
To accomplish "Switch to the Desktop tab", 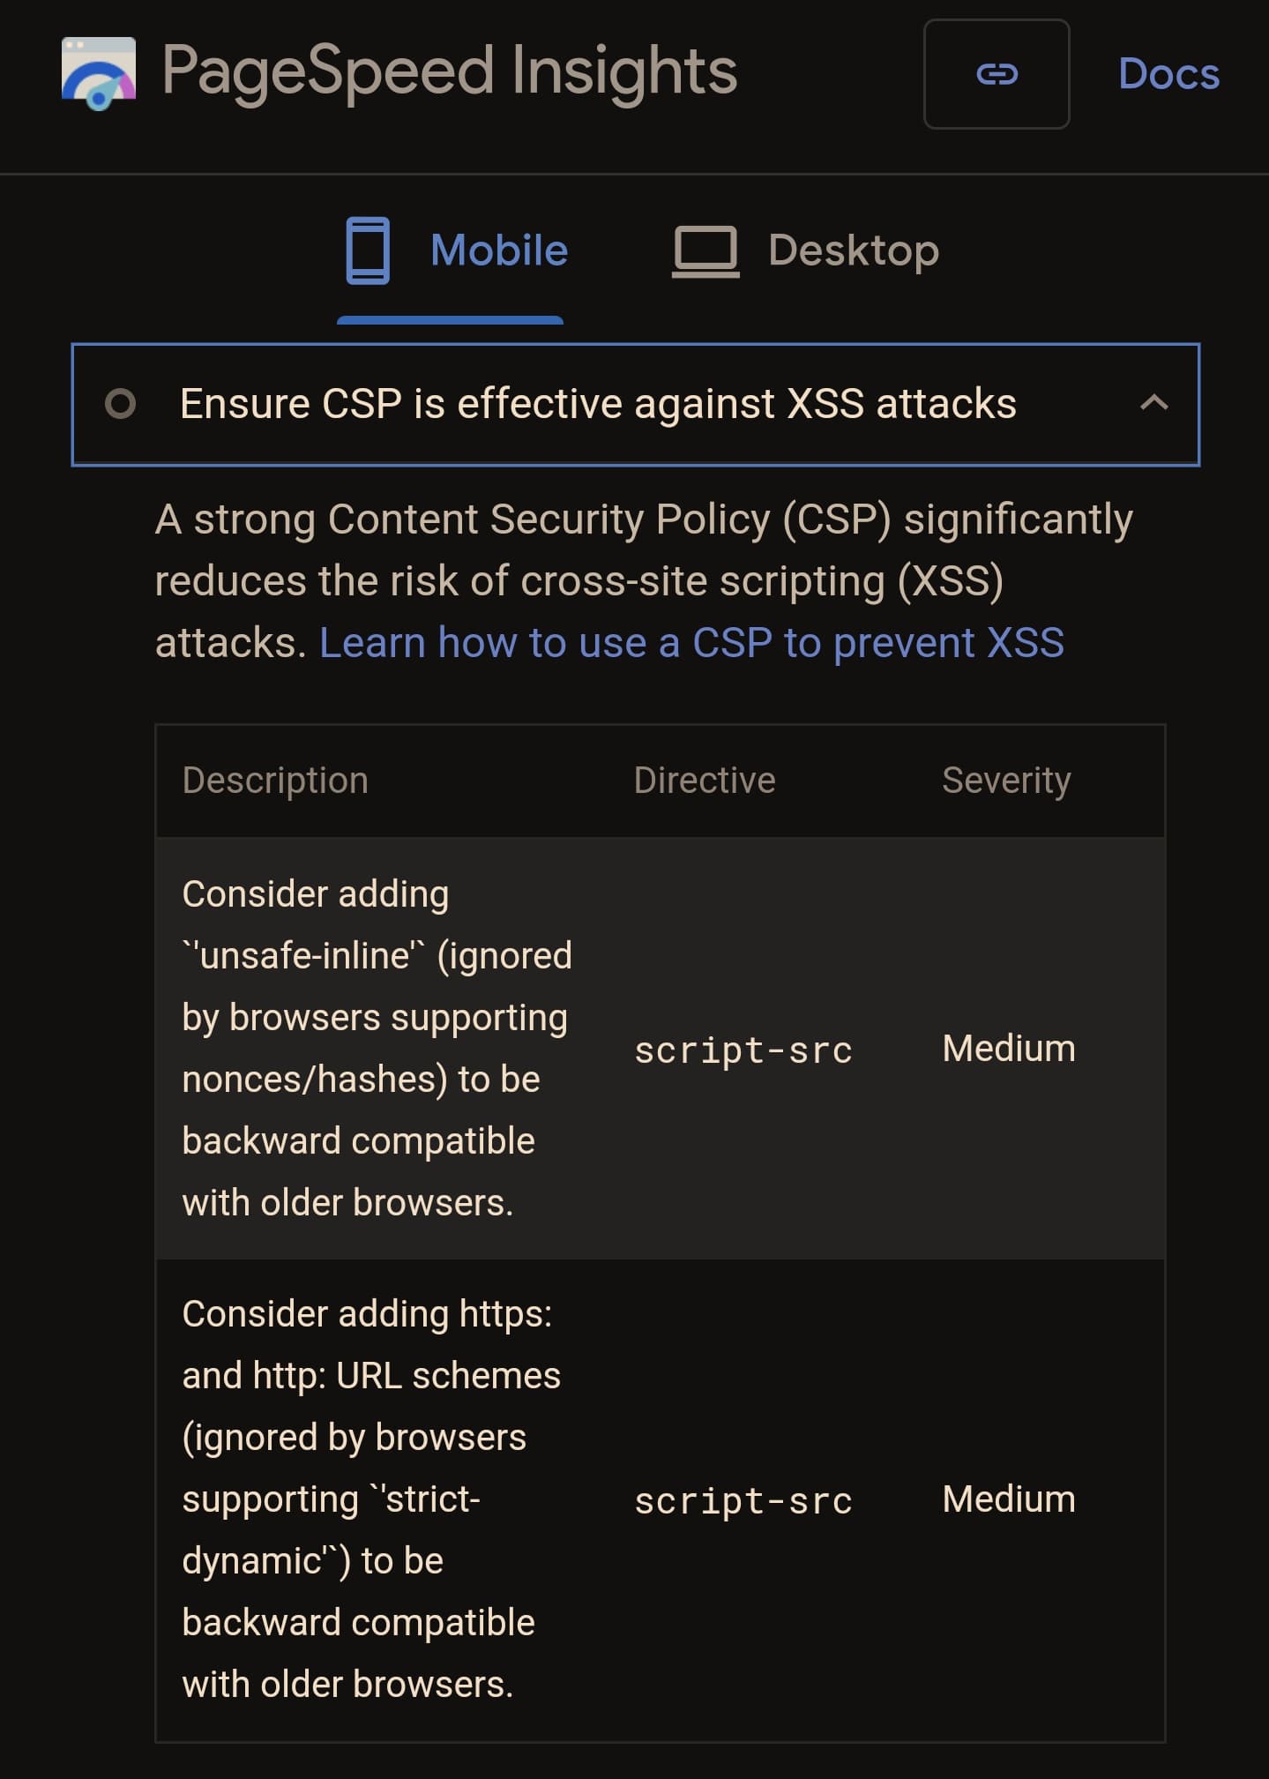I will pos(805,251).
